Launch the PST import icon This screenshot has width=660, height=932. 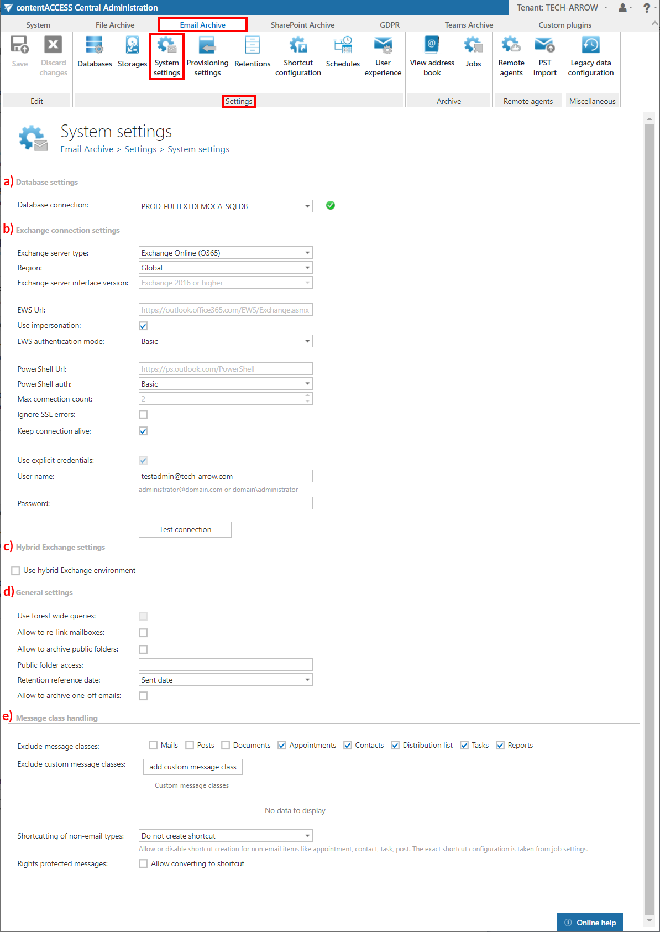[544, 56]
